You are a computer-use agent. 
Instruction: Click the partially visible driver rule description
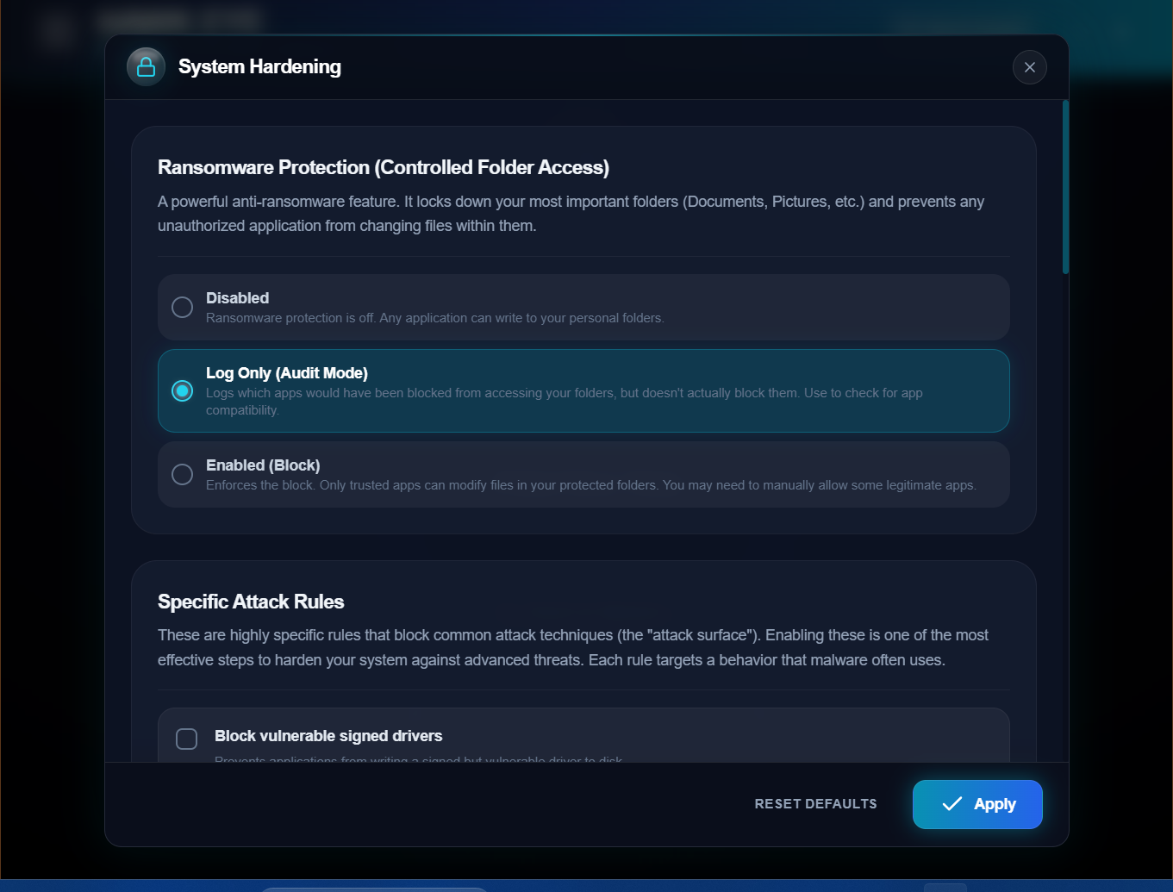[418, 758]
